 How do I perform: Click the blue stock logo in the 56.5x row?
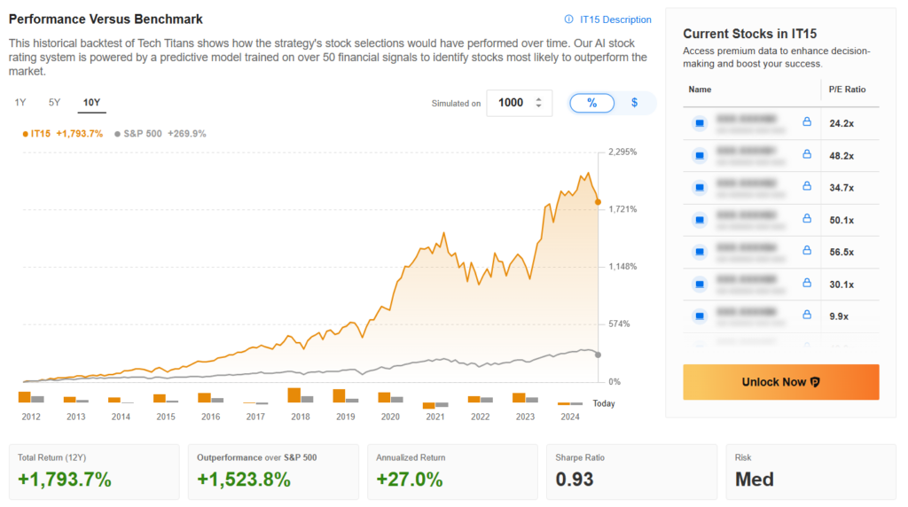(699, 252)
